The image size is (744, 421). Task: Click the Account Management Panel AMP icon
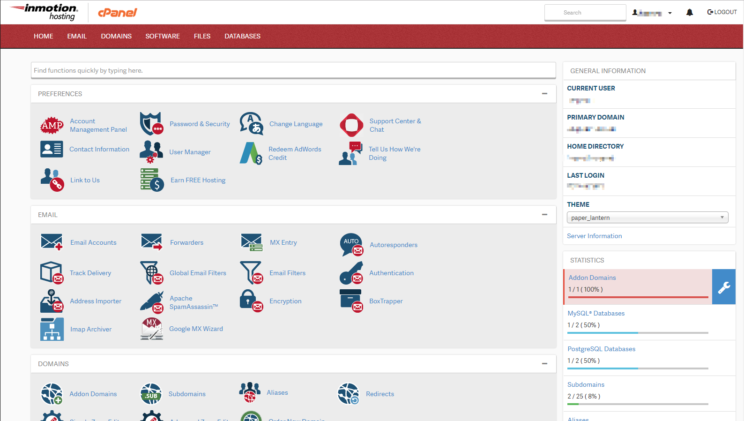coord(52,125)
